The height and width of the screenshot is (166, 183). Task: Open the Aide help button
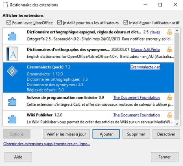click(x=18, y=157)
